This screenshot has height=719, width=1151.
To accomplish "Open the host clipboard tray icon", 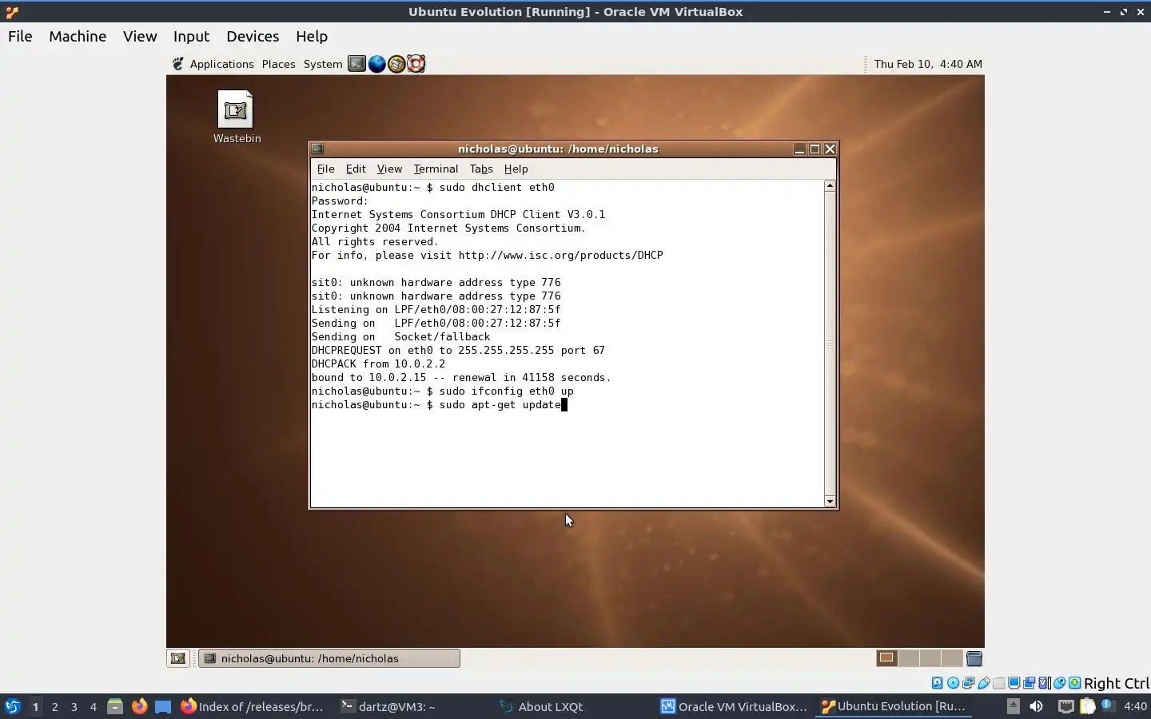I will tap(1087, 706).
